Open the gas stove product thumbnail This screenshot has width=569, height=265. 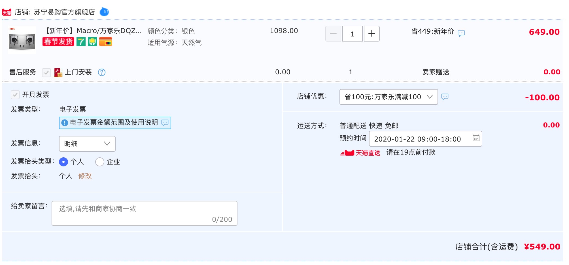point(22,40)
